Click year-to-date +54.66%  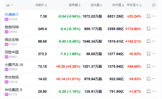click(x=134, y=66)
